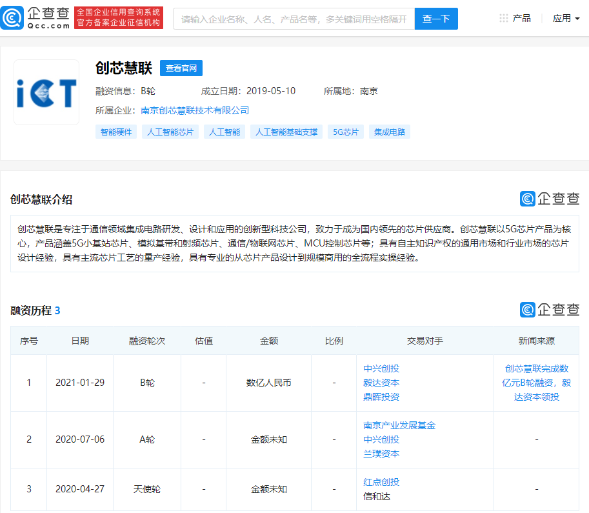Open the 鼎晖投资 investor link
This screenshot has width=589, height=513.
coord(381,397)
